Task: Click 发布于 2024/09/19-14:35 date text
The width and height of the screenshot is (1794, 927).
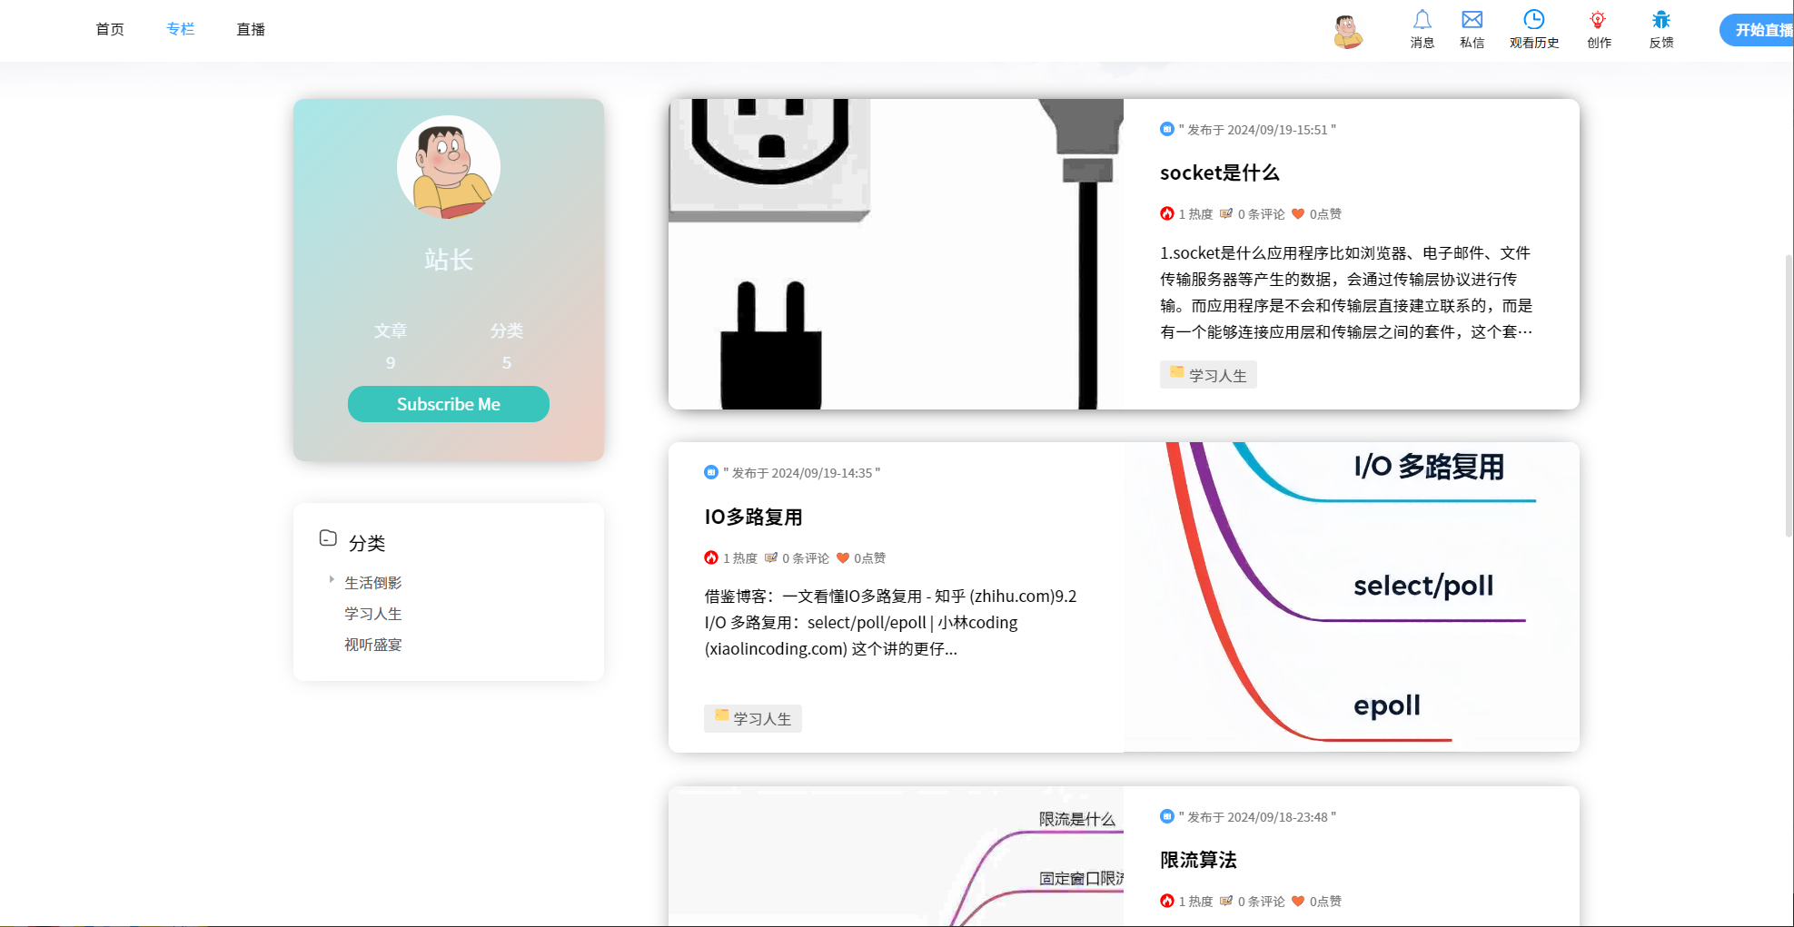Action: pos(801,473)
